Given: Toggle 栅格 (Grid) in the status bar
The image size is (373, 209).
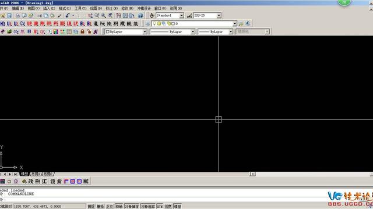Looking at the screenshot, I should (100, 207).
